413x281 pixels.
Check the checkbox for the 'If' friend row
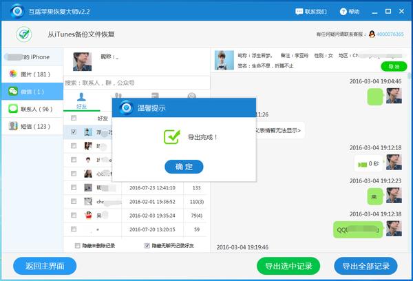74,160
